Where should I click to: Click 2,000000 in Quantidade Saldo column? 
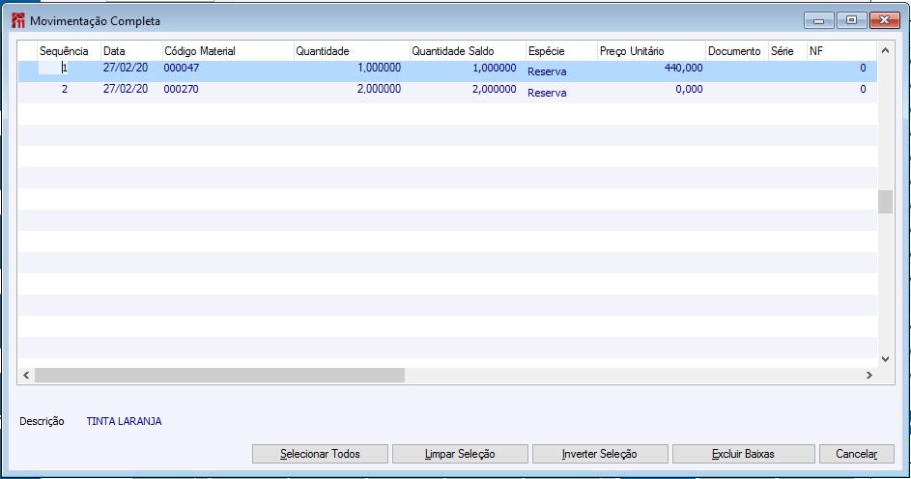pyautogui.click(x=495, y=90)
